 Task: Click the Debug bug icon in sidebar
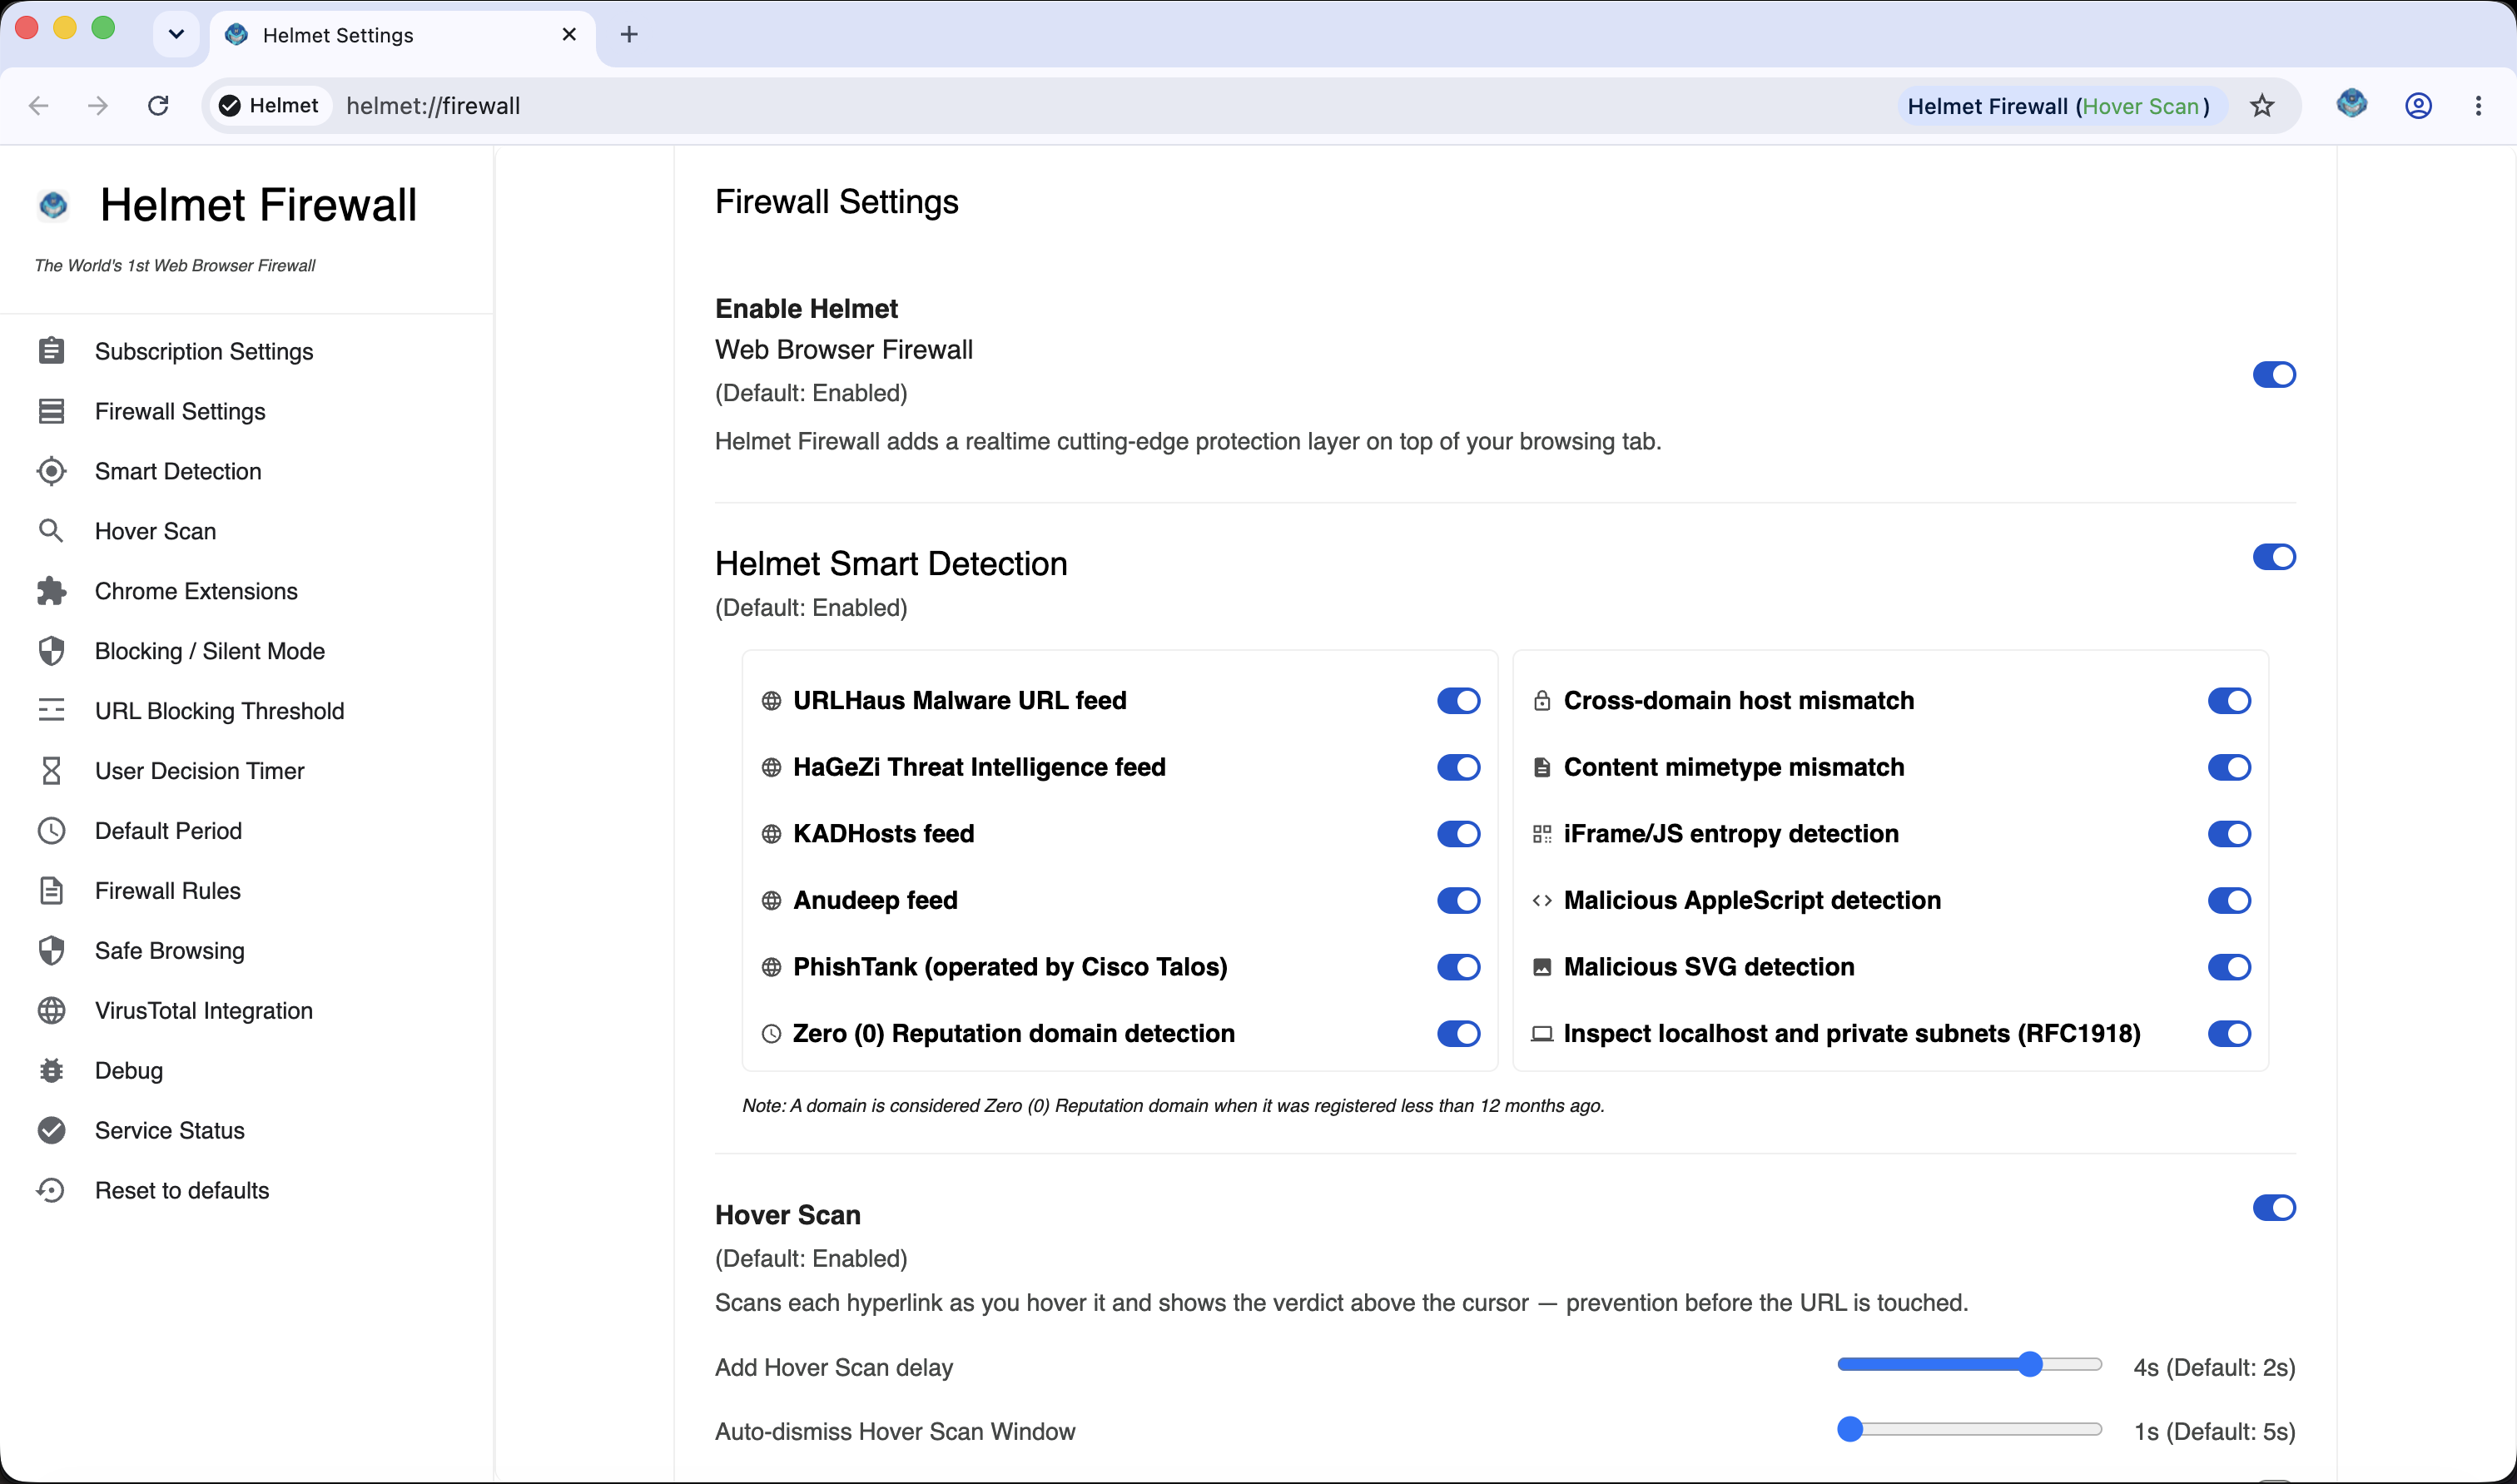click(51, 1070)
